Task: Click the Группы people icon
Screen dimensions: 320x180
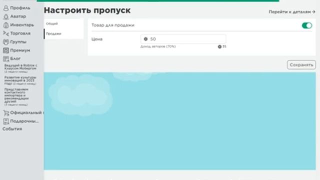Action: point(6,42)
